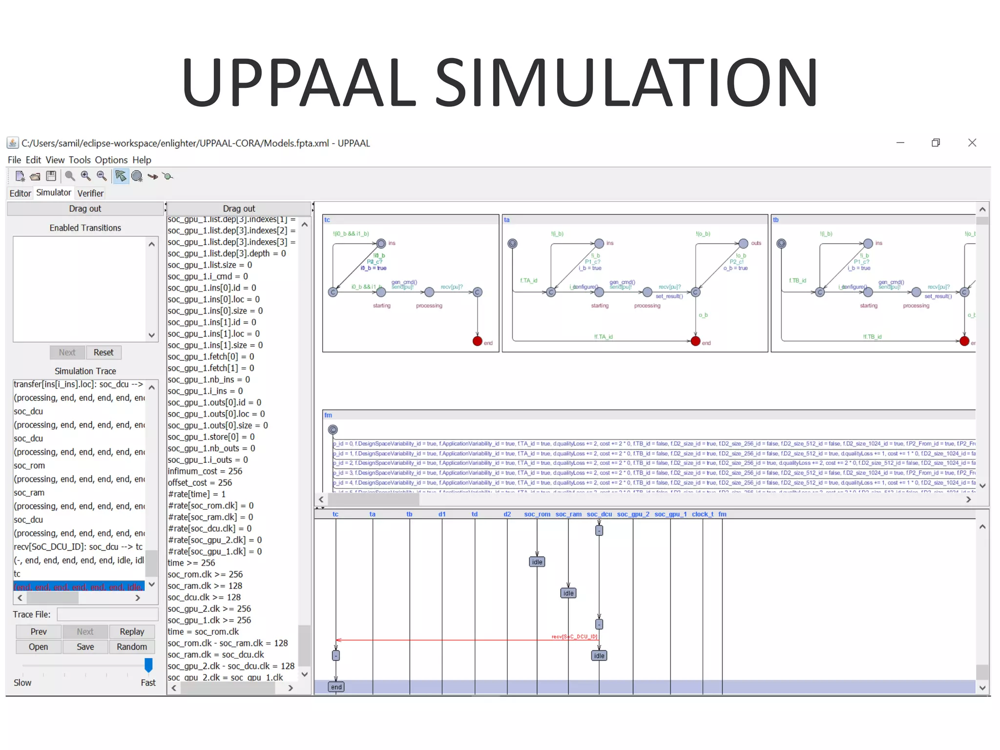Click Drag out bar above Enabled Transitions
This screenshot has width=1000, height=750.
[x=85, y=208]
